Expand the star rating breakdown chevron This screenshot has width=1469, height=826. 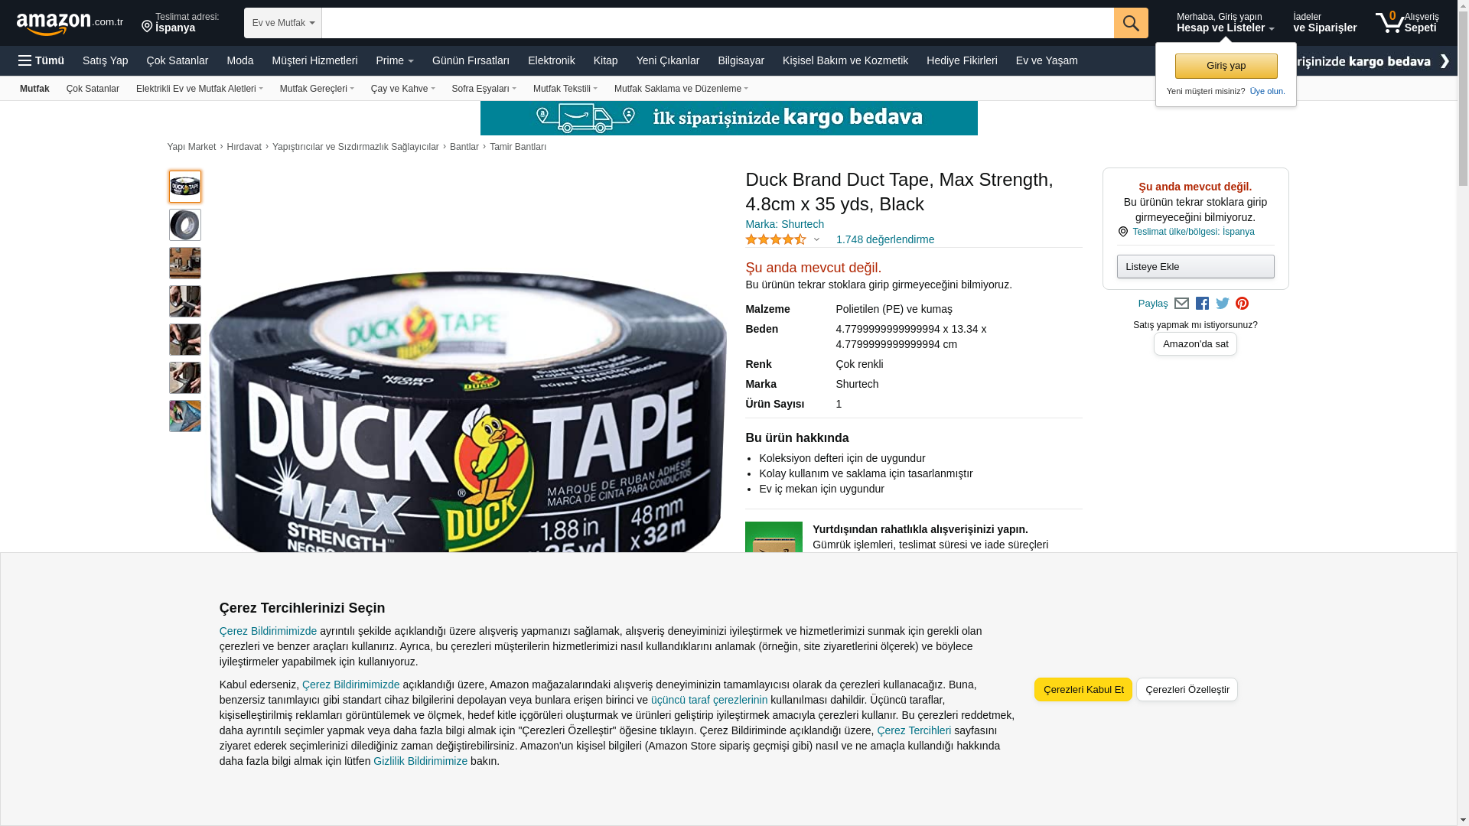[x=816, y=239]
